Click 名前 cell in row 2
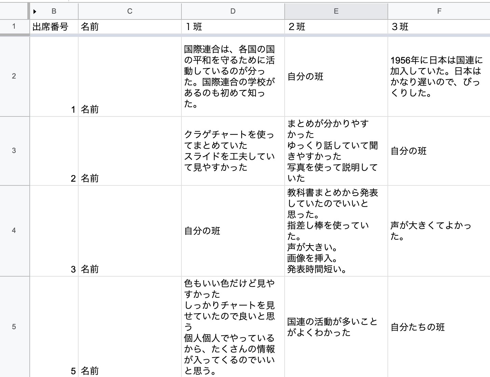 pos(130,76)
